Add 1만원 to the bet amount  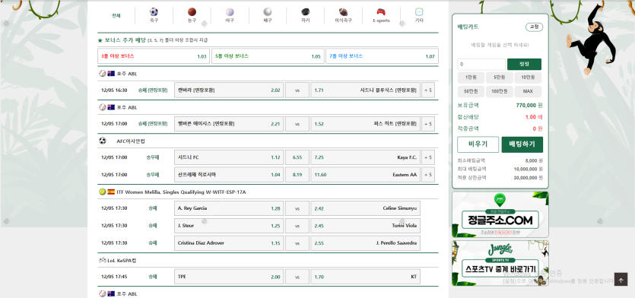[x=471, y=78]
